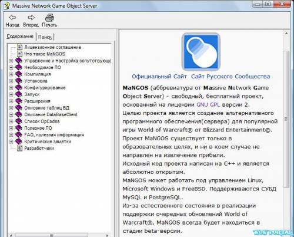294x237 pixels.
Task: Click the MaNGOS logo image
Action: tap(201, 52)
